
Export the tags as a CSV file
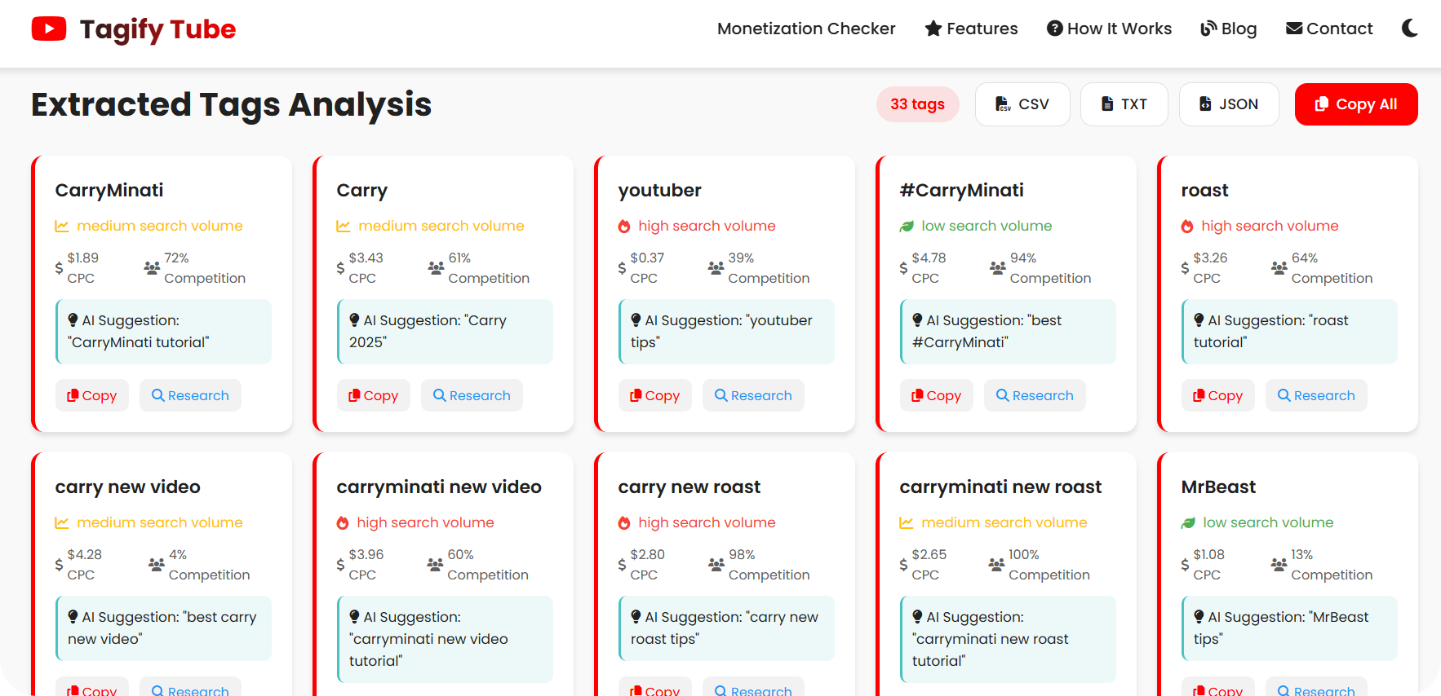click(x=1022, y=104)
